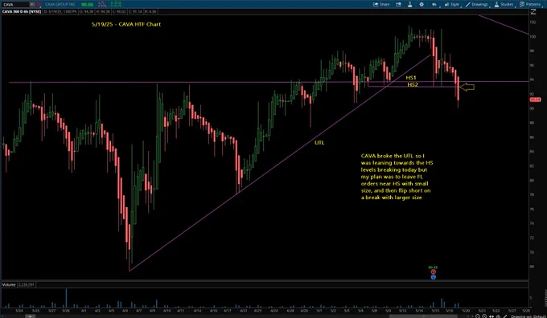Click the red current price bubble on axis
The height and width of the screenshot is (318, 547).
535,100
